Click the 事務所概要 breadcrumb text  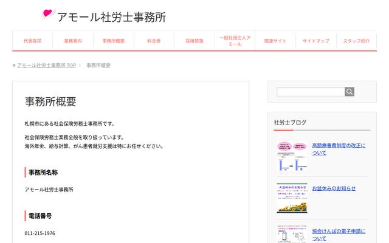click(x=98, y=66)
